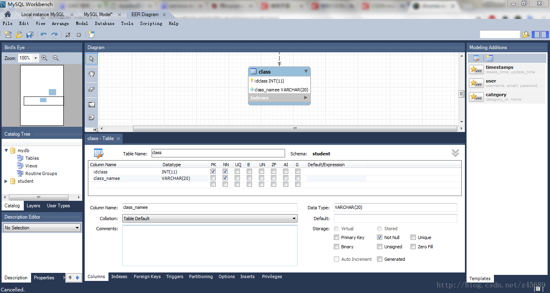The height and width of the screenshot is (293, 550).
Task: Uncheck NN for class_namee column
Action: pyautogui.click(x=225, y=178)
